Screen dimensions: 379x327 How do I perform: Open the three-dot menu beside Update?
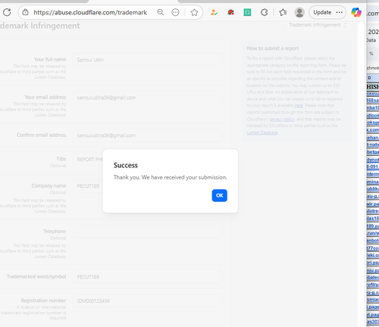tap(340, 12)
